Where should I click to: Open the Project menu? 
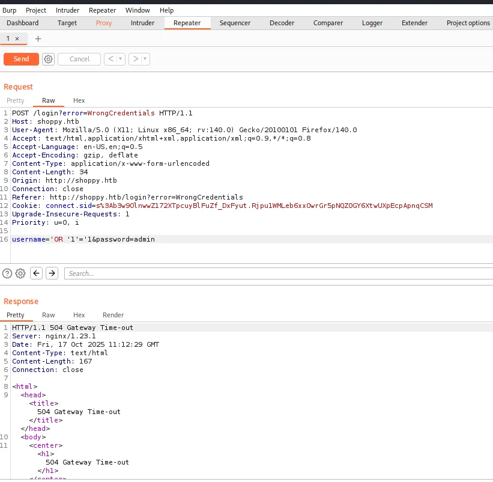pyautogui.click(x=36, y=10)
